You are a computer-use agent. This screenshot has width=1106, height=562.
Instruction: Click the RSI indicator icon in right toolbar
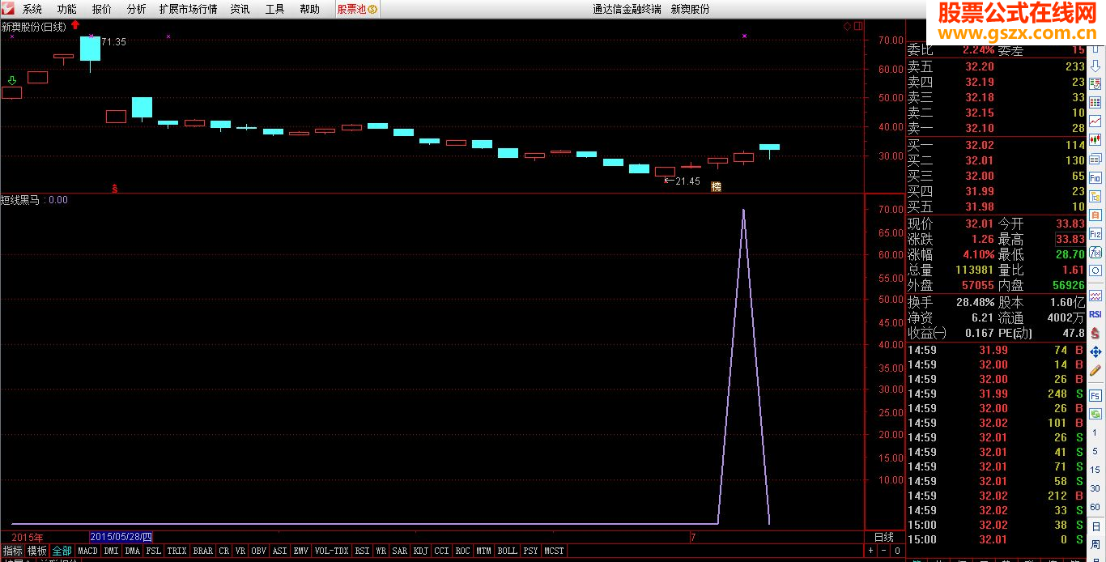tap(1095, 314)
